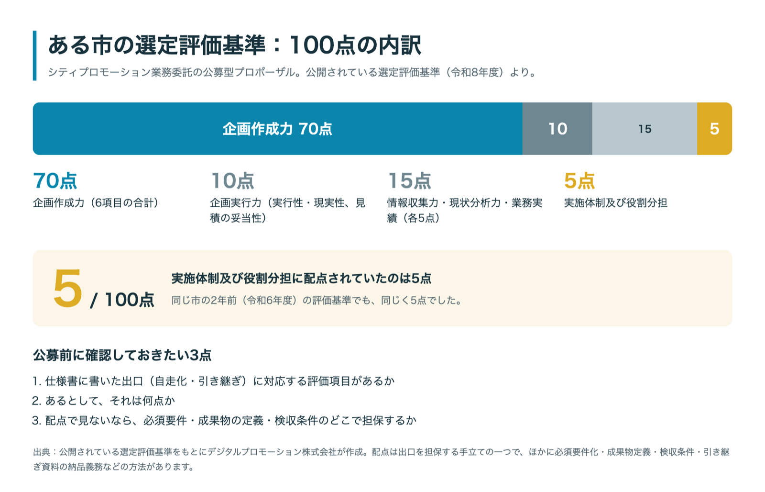
Task: Click the title 「ある市の選定評価基準：100点の内訳」
Action: click(234, 45)
